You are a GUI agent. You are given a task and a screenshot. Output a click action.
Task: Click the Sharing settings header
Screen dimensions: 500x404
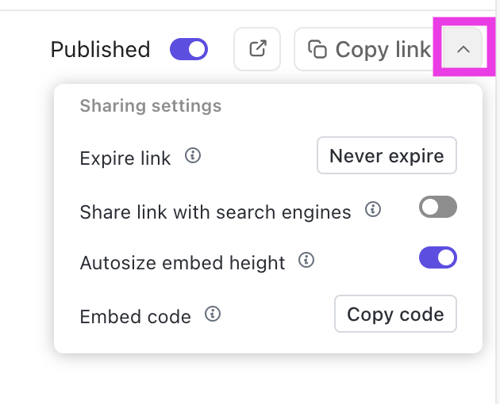[151, 105]
